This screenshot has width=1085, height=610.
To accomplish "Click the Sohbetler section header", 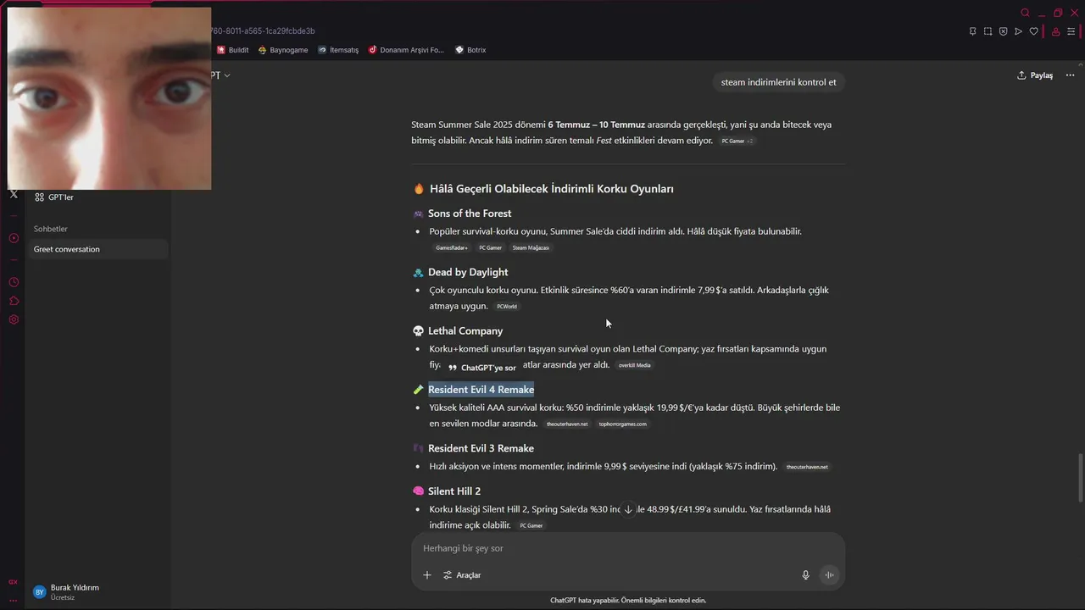I will (x=51, y=229).
